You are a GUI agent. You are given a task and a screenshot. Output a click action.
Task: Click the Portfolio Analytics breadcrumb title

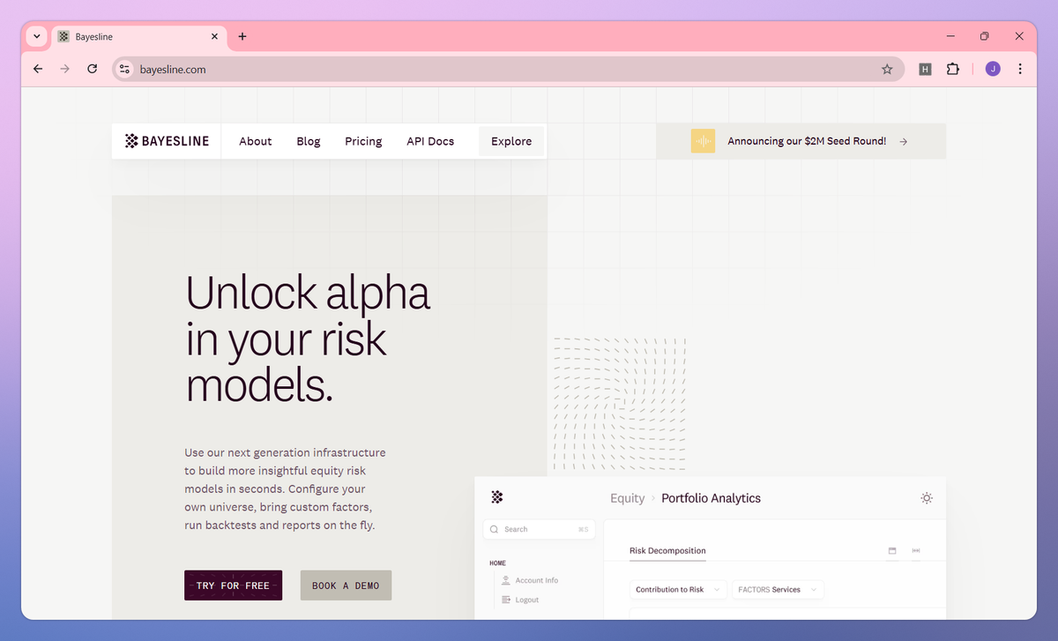(712, 498)
